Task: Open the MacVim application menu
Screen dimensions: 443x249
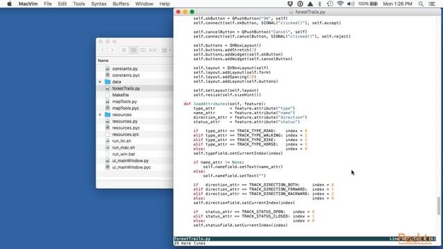Action: tap(28, 4)
